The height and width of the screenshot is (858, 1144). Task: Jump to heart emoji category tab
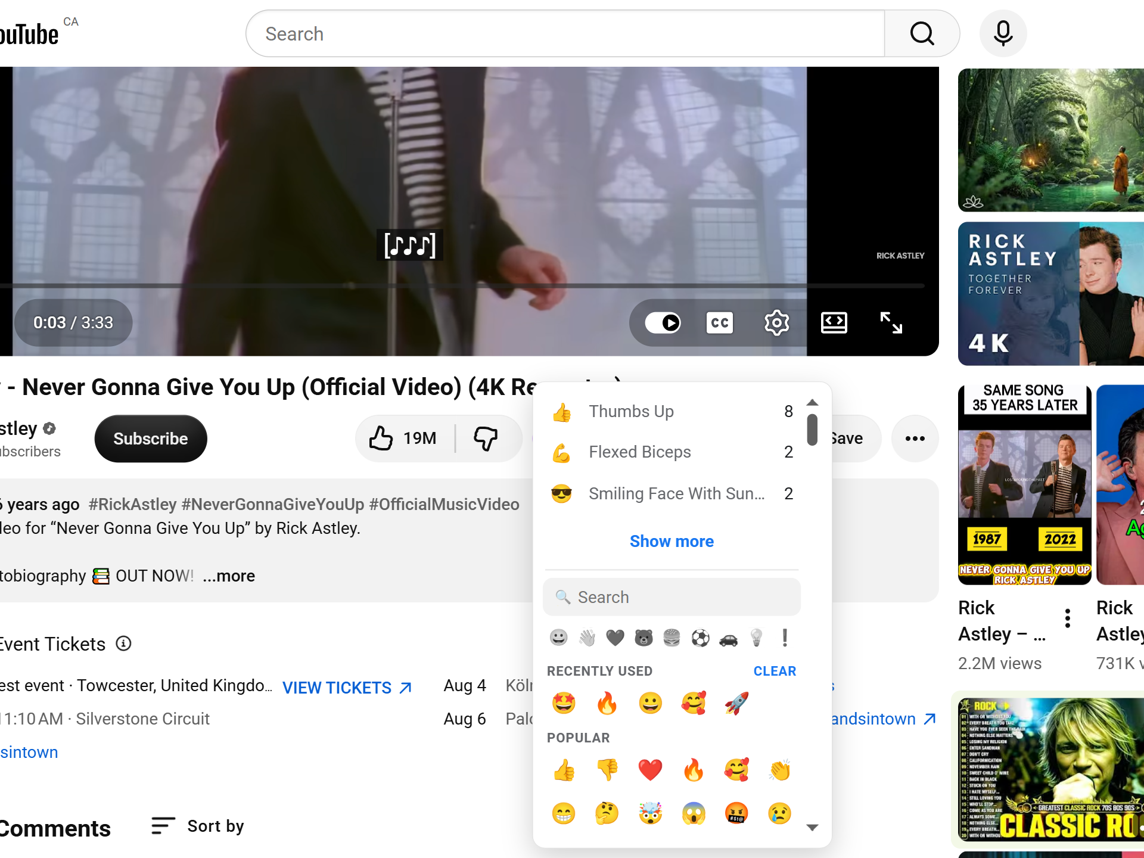[x=615, y=638]
